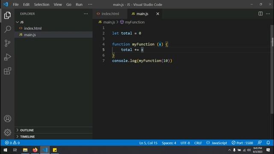Open the Search view icon

(7, 29)
